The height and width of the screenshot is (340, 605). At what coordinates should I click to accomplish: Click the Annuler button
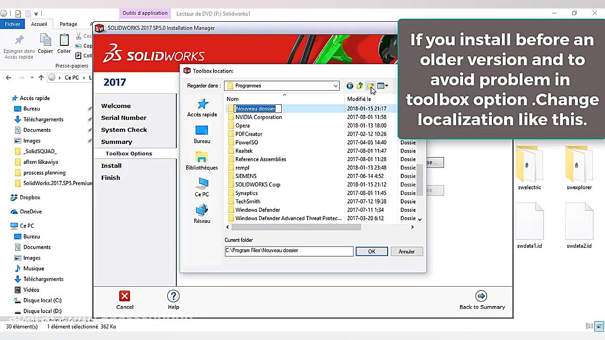tap(406, 251)
